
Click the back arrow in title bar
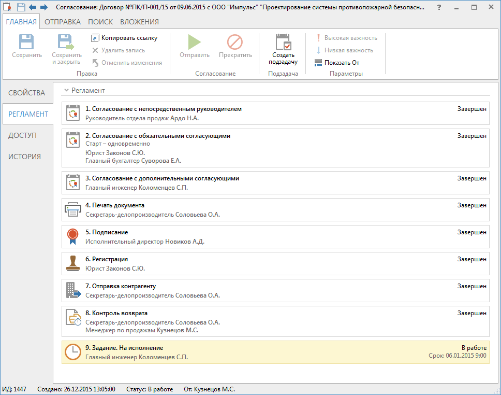(33, 7)
